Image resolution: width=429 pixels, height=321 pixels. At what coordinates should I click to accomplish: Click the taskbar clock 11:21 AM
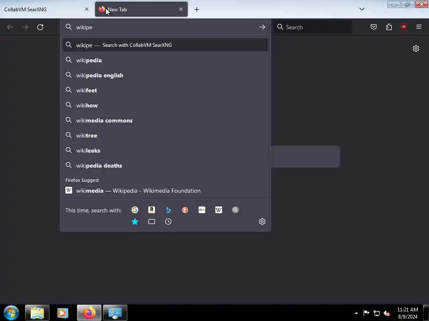407,313
